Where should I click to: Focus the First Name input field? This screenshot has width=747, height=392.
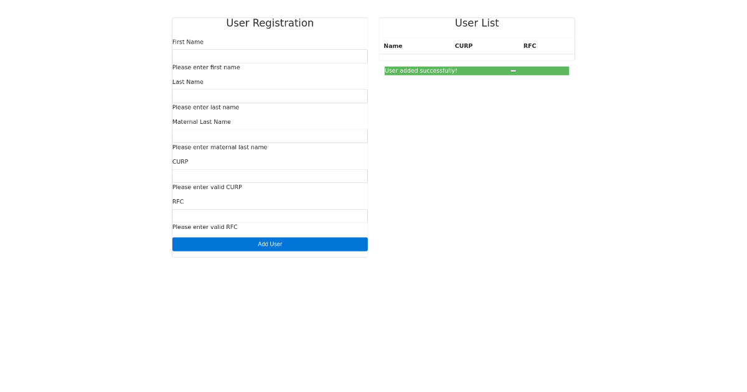[x=270, y=57]
